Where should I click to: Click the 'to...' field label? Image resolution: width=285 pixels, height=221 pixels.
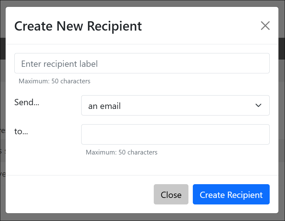[21, 131]
